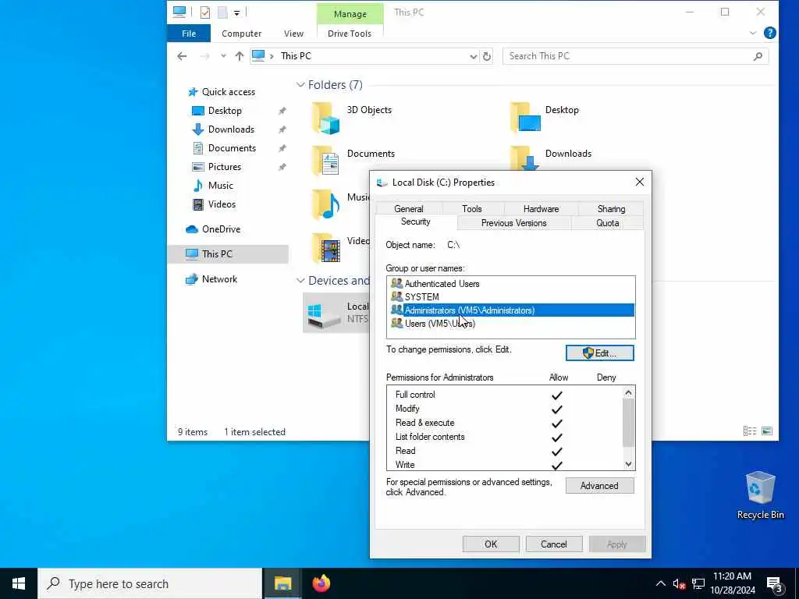Open the Documents folder icon in Folders
This screenshot has width=799, height=599.
tap(325, 161)
